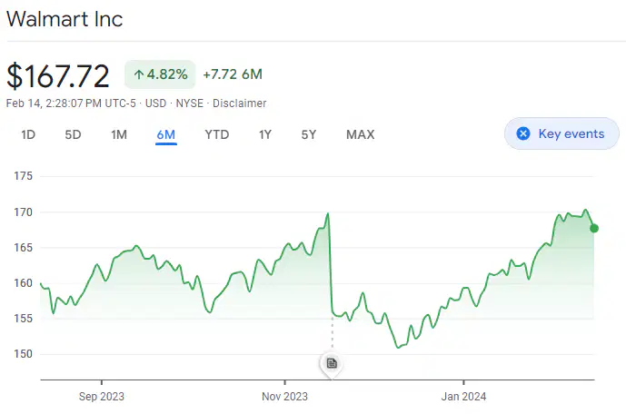Click the 175 y-axis label
The image size is (626, 414).
pyautogui.click(x=23, y=176)
